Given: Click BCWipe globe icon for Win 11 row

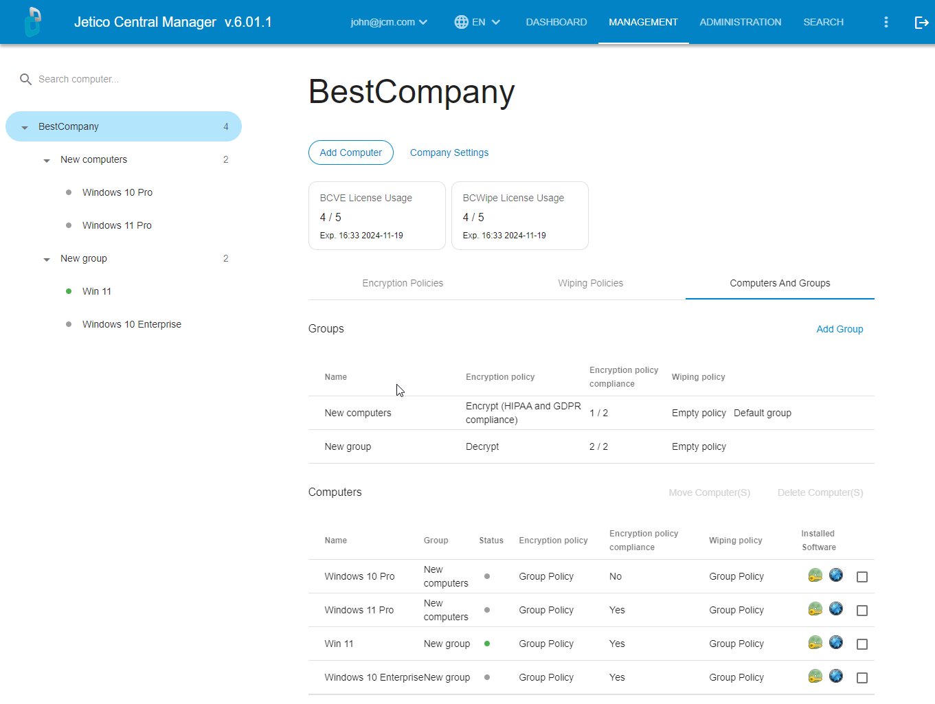Looking at the screenshot, I should click(836, 642).
